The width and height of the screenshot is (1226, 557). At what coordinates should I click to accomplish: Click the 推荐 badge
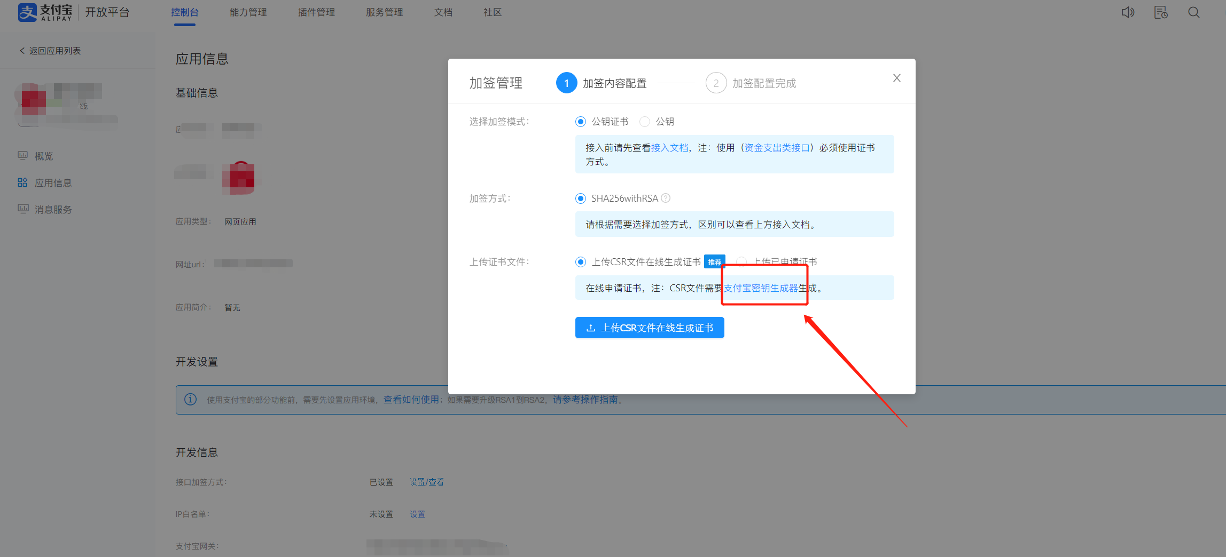(715, 261)
